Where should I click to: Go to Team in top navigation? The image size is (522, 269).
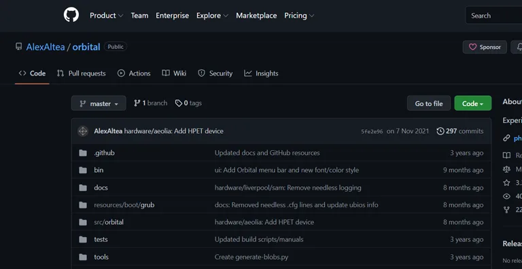[x=139, y=16]
